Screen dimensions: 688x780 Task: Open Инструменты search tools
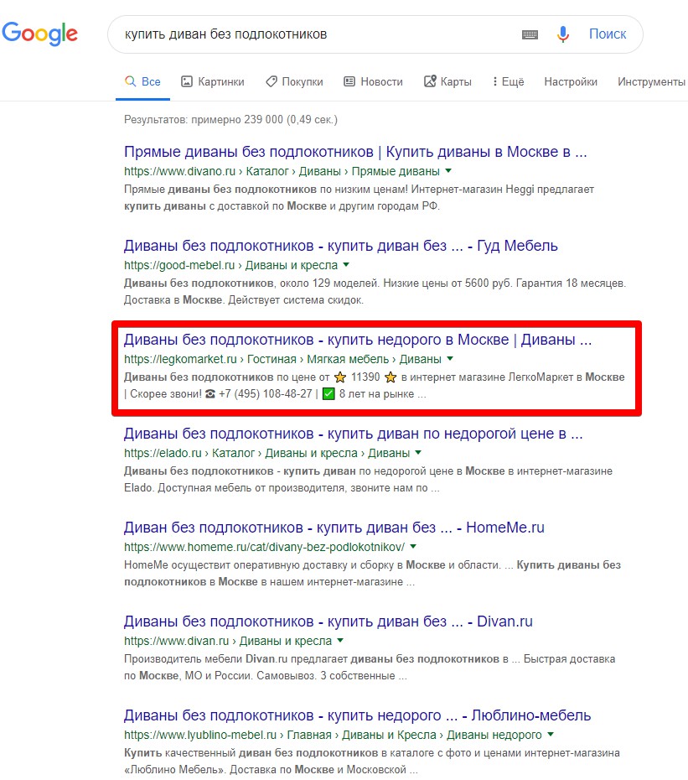click(651, 81)
